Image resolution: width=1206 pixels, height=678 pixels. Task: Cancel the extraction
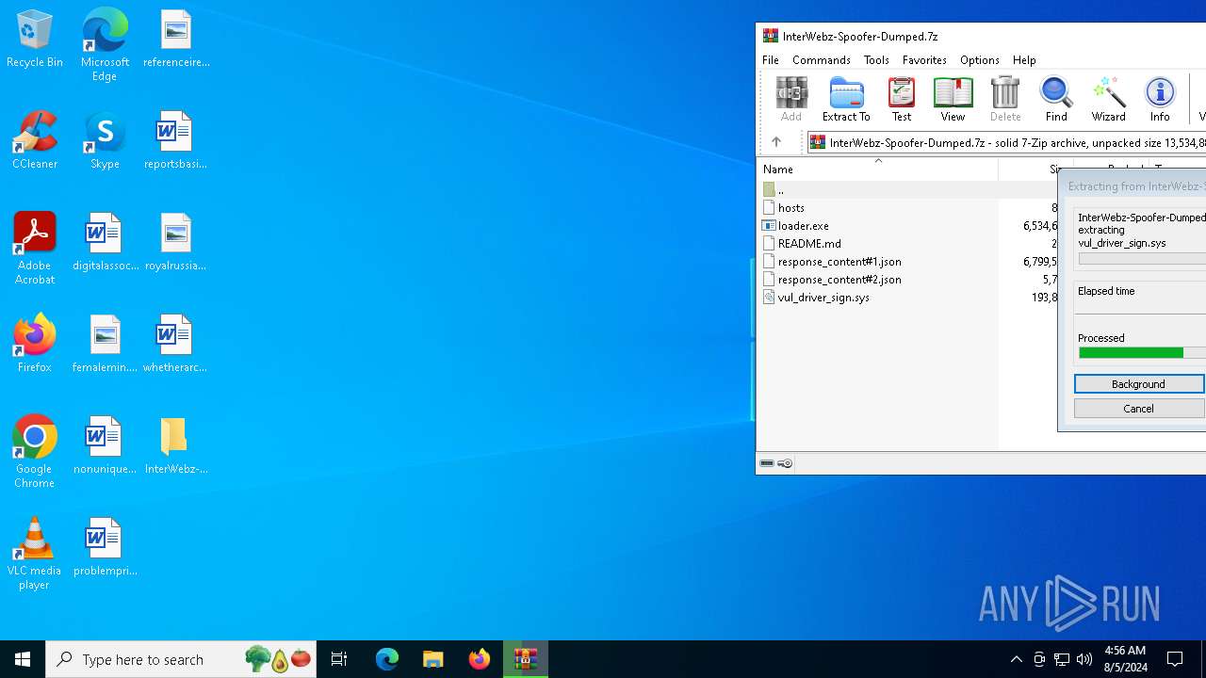coord(1139,409)
